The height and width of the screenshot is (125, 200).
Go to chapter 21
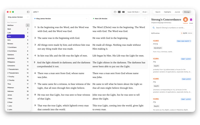28,98
